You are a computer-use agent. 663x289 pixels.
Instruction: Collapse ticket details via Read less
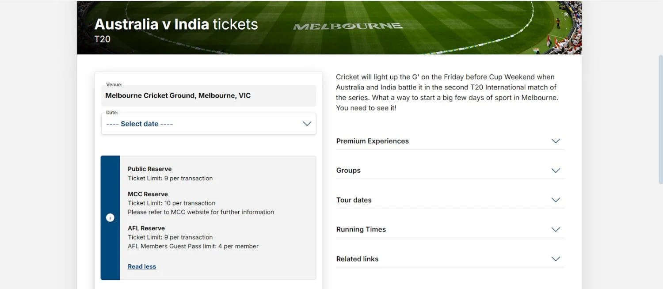pos(141,266)
